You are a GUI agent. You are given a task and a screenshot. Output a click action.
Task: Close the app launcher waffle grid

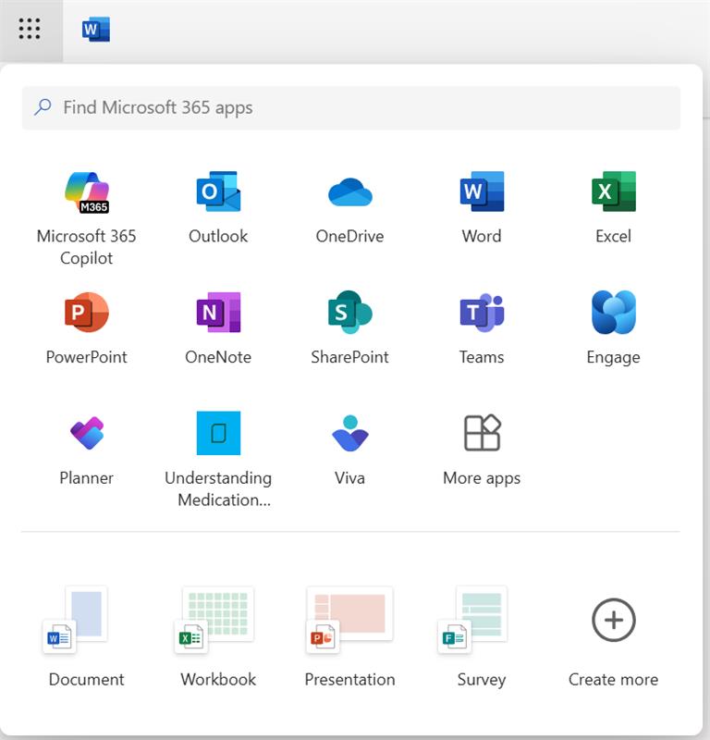click(x=30, y=30)
